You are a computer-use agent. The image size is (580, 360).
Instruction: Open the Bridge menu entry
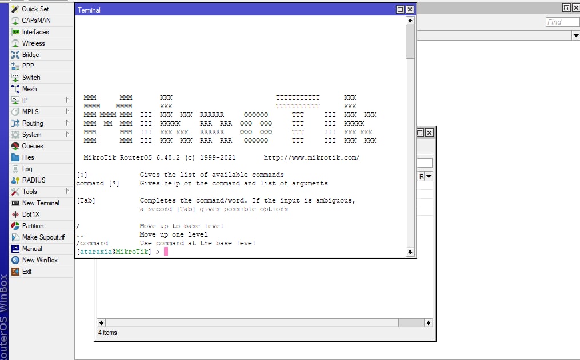pos(30,55)
